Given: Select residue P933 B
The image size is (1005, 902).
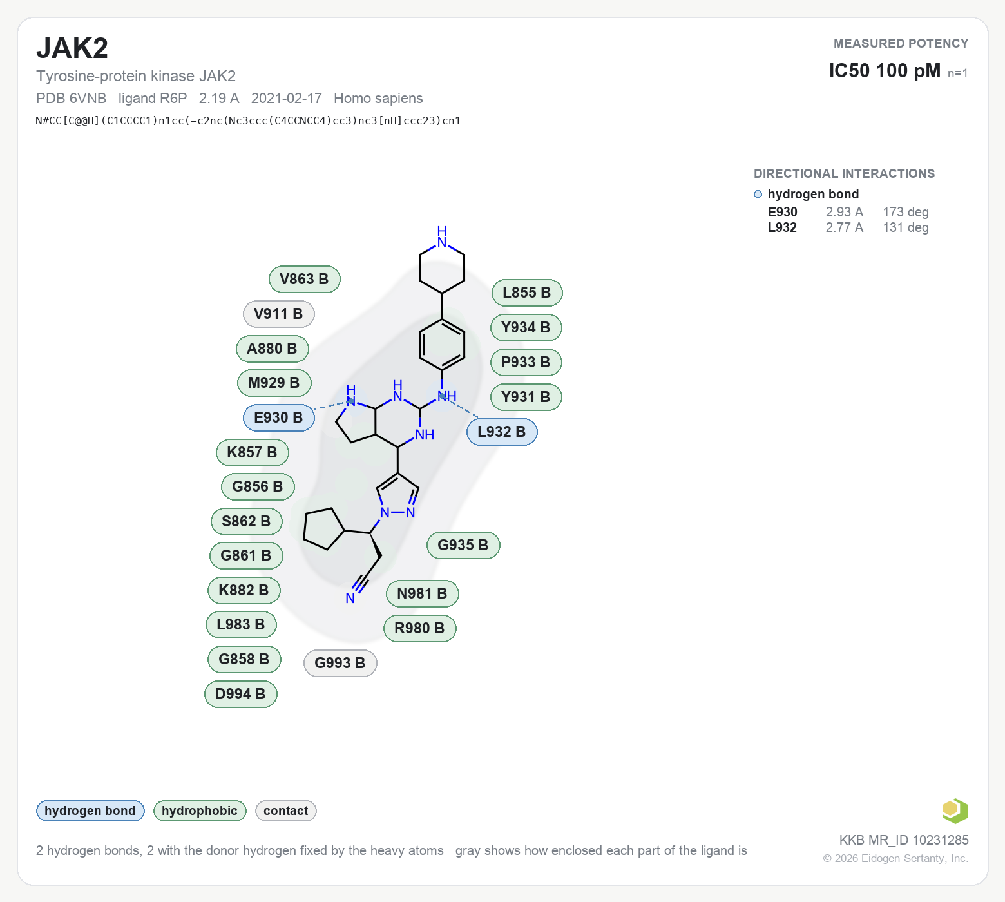Looking at the screenshot, I should (526, 362).
